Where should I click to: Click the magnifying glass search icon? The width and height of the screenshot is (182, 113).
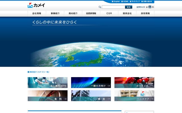(100, 7)
